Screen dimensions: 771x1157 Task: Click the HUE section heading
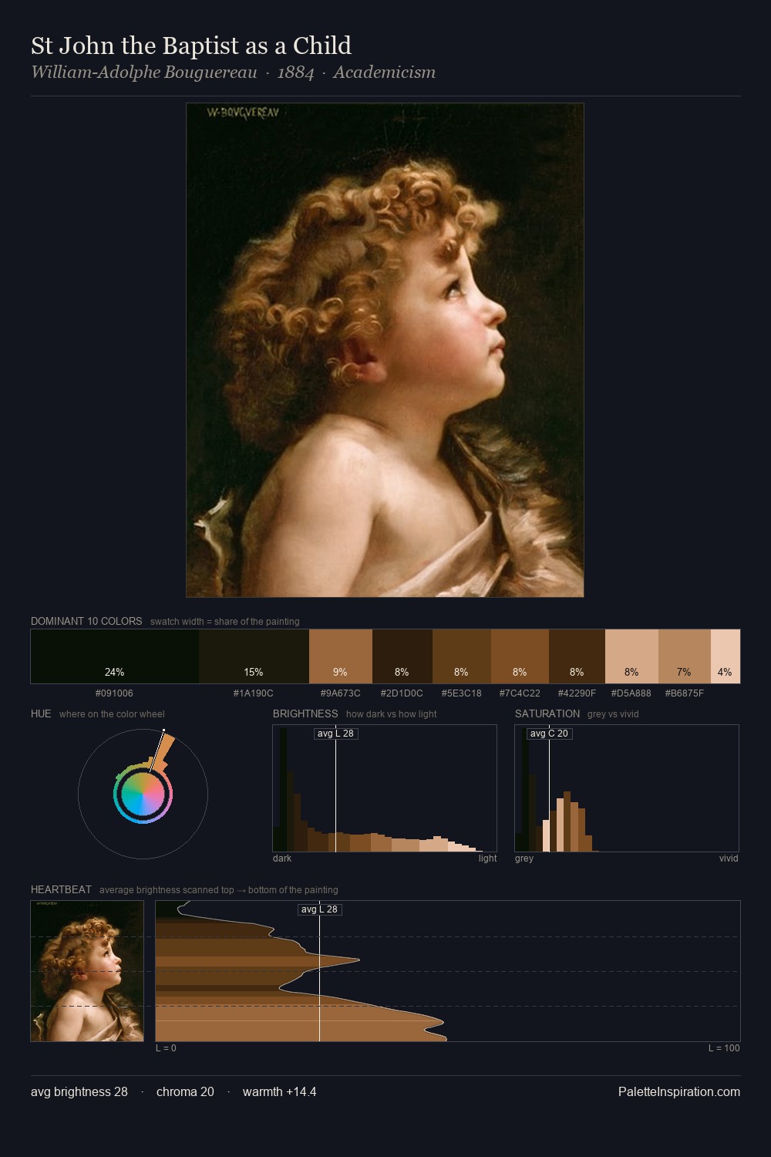(41, 713)
